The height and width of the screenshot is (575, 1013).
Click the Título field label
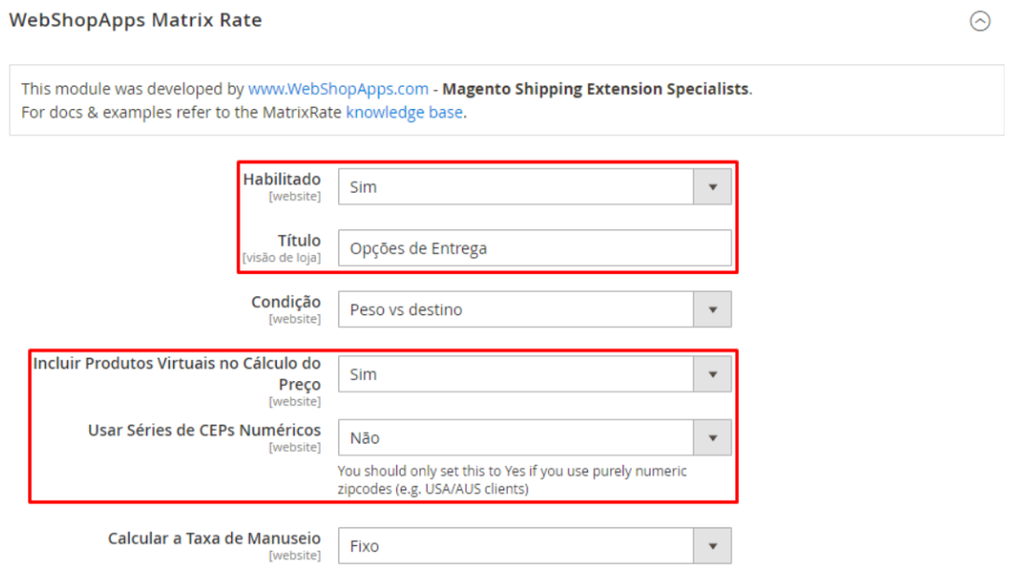298,240
